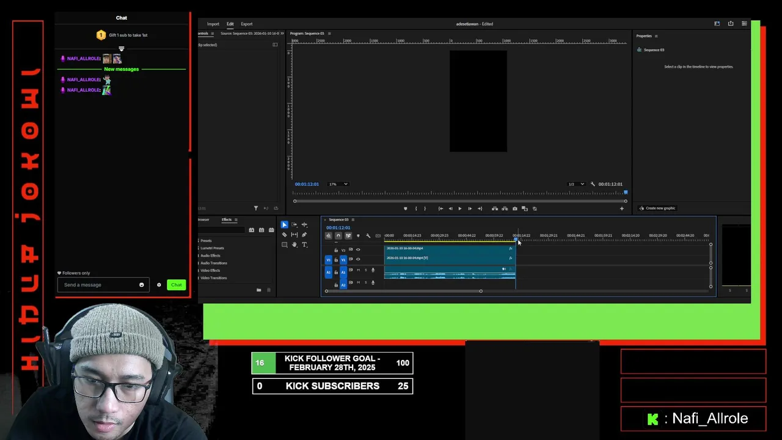This screenshot has height=440, width=782.
Task: Mute track A2
Action: click(358, 282)
